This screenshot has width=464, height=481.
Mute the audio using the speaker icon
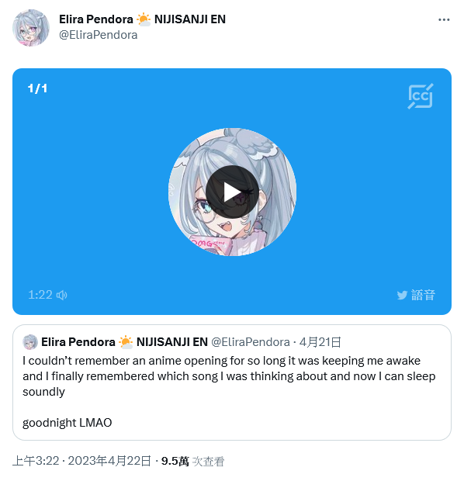tap(62, 295)
